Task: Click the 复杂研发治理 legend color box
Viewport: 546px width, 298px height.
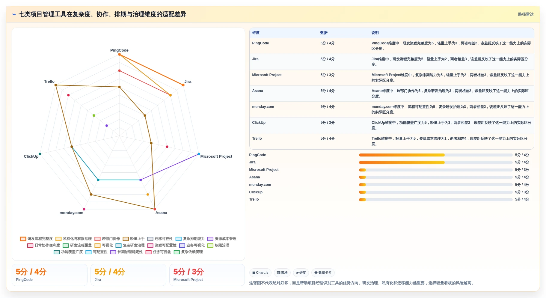Action: (x=118, y=246)
